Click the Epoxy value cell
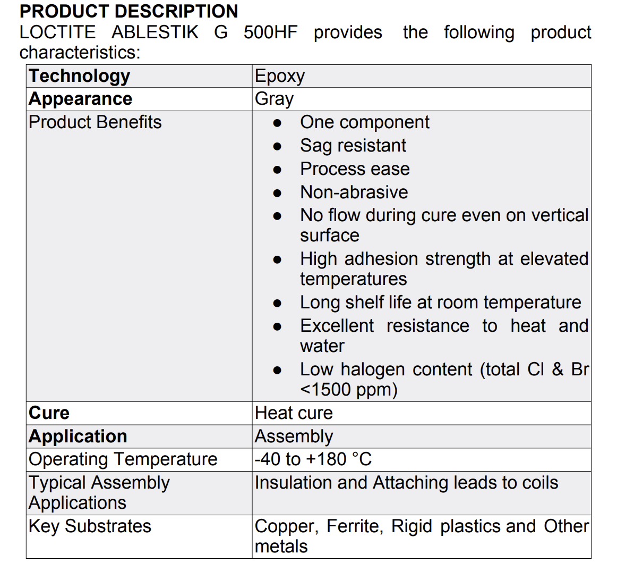This screenshot has height=579, width=617. coord(280,76)
